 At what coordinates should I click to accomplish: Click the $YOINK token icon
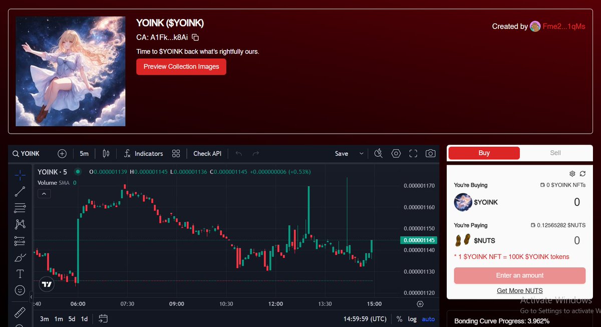click(x=463, y=202)
